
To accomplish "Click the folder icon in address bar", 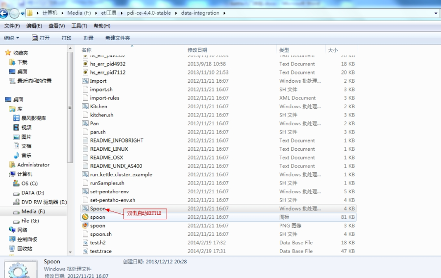I will tap(29, 13).
